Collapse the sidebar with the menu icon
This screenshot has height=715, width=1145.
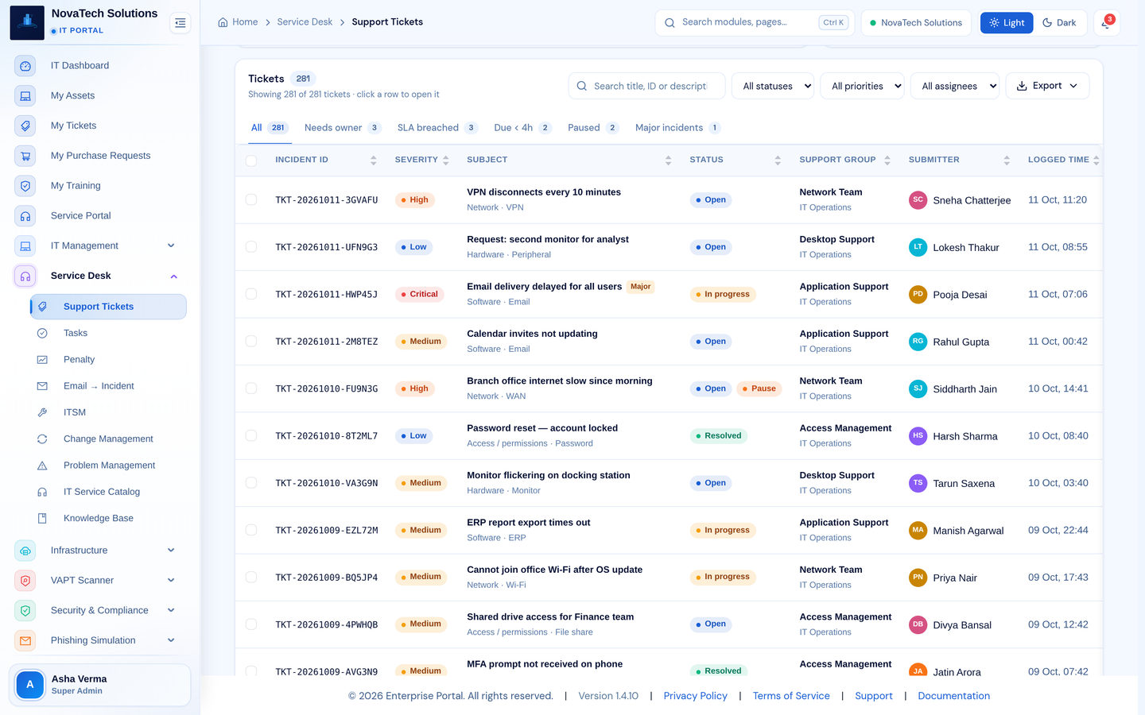(x=180, y=23)
